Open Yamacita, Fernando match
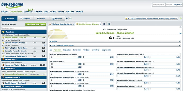This screenshot has width=183, height=91. click(24, 51)
